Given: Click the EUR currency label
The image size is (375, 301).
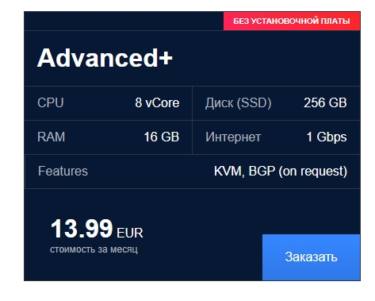Looking at the screenshot, I should pos(130,233).
